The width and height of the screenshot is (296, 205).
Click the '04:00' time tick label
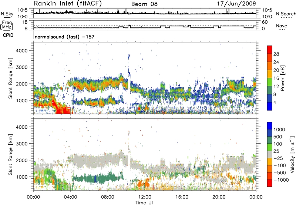click(70, 197)
